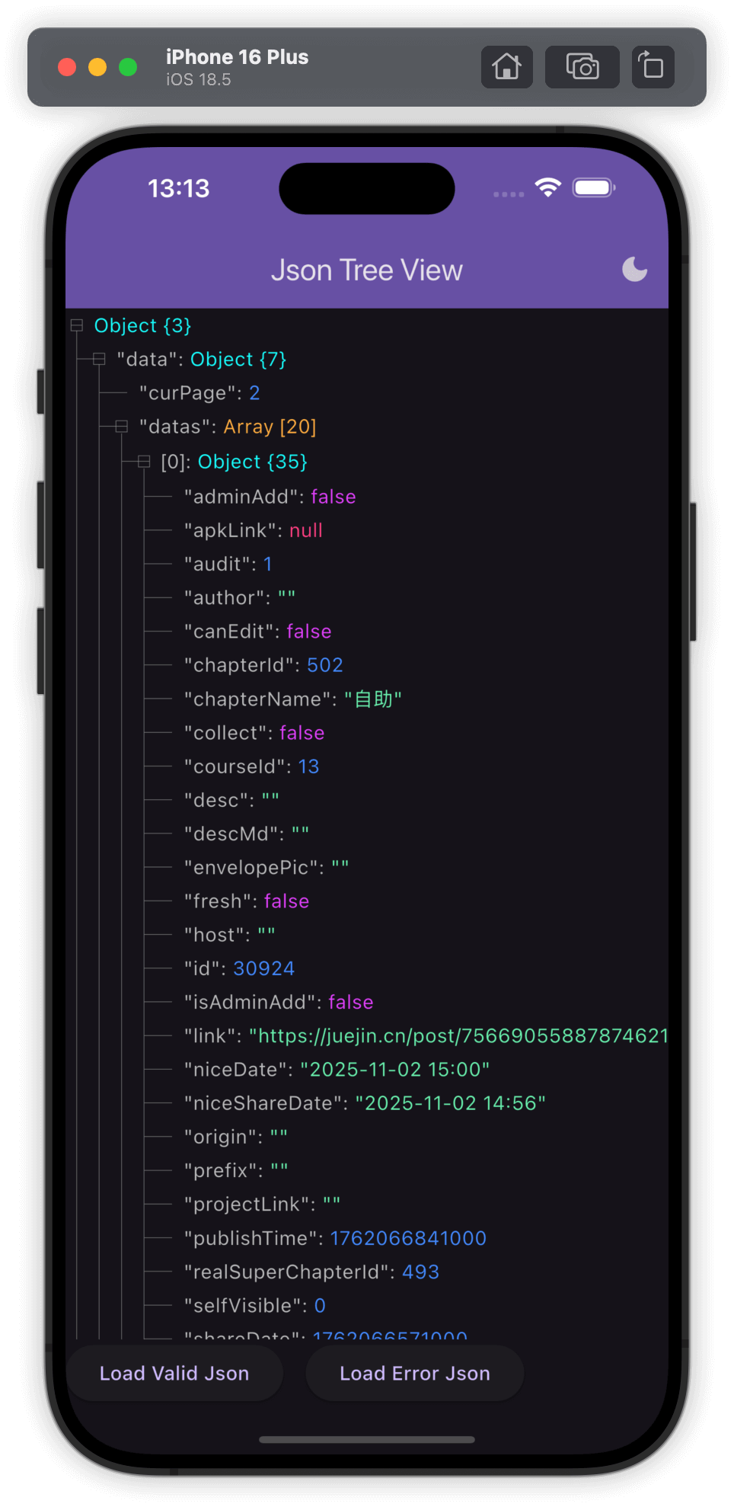
Task: Click the simulator Home icon
Action: tap(506, 67)
